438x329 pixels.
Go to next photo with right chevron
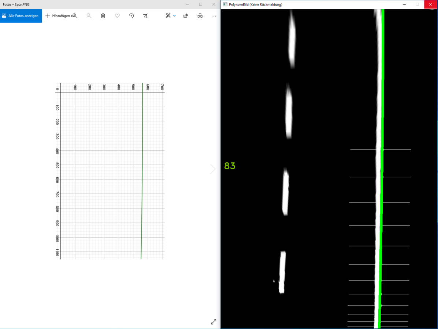pyautogui.click(x=213, y=169)
